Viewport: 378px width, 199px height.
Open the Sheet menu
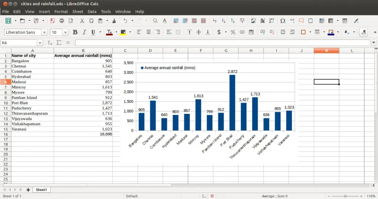(78, 11)
